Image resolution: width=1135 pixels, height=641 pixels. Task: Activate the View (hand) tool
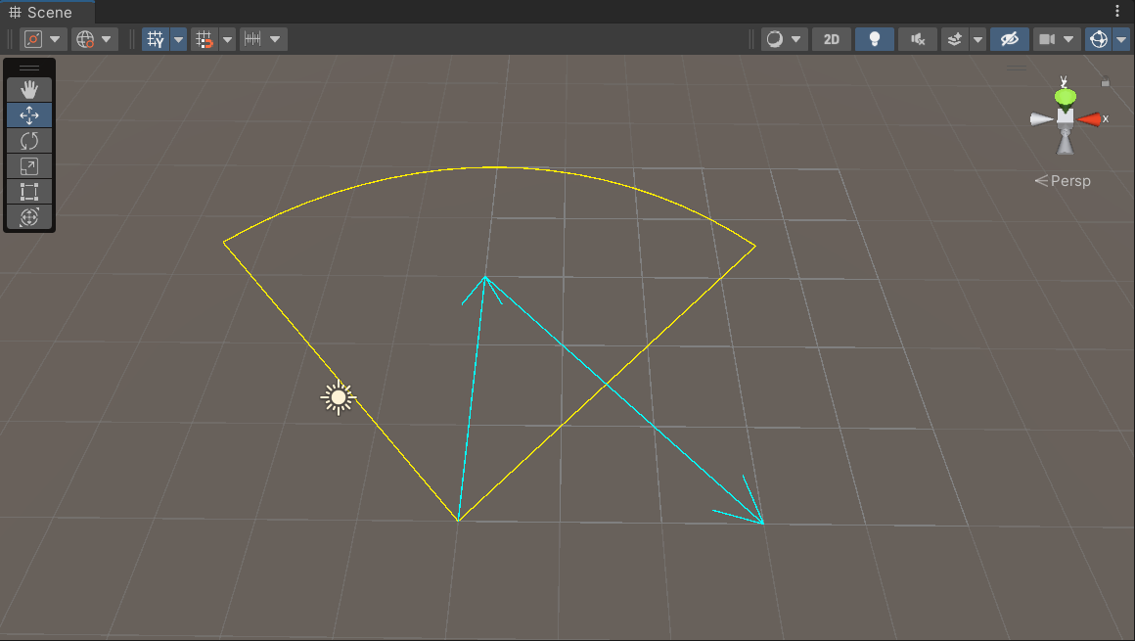(x=29, y=89)
